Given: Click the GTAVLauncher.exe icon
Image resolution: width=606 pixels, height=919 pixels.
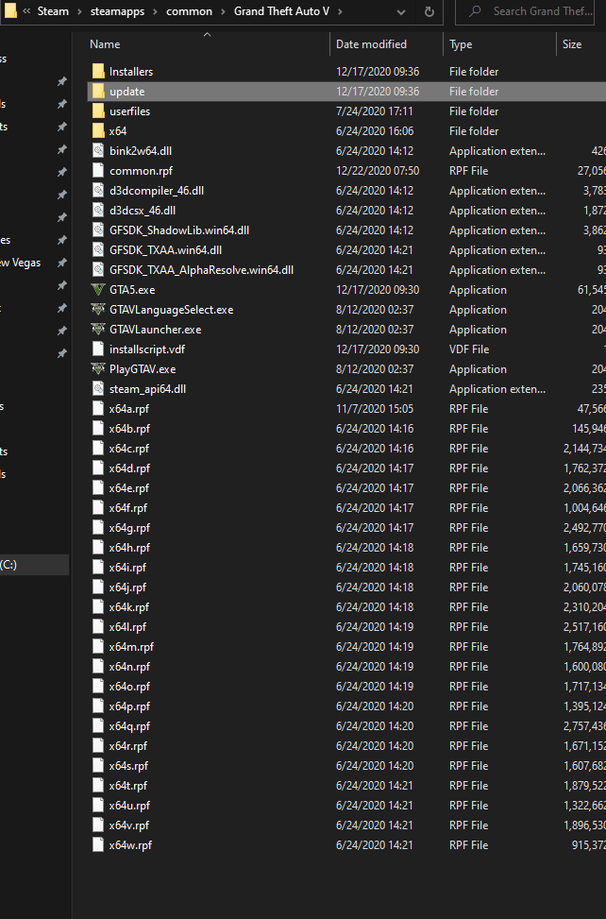Looking at the screenshot, I should [x=98, y=330].
